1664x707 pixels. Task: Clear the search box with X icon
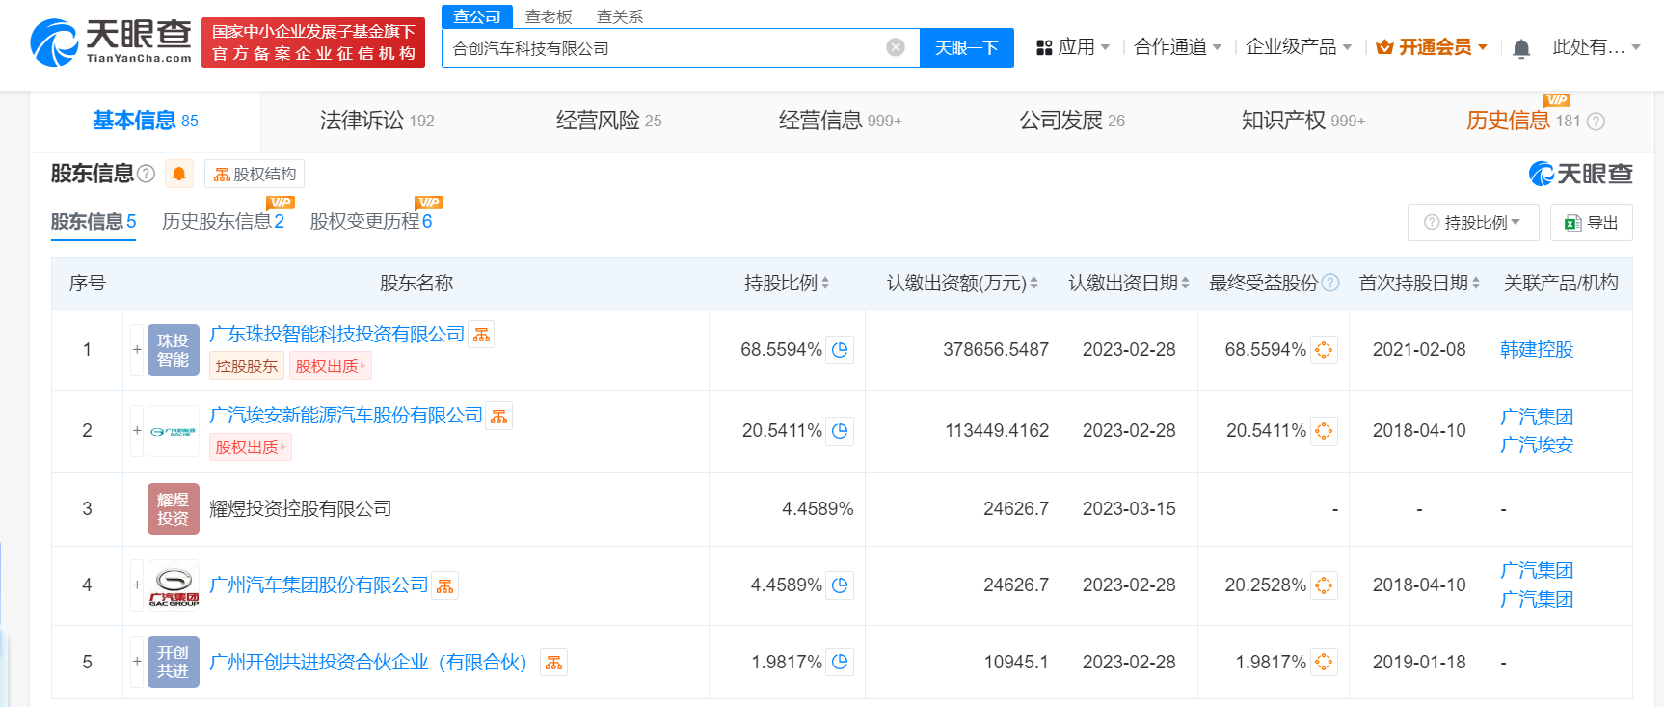pos(896,47)
